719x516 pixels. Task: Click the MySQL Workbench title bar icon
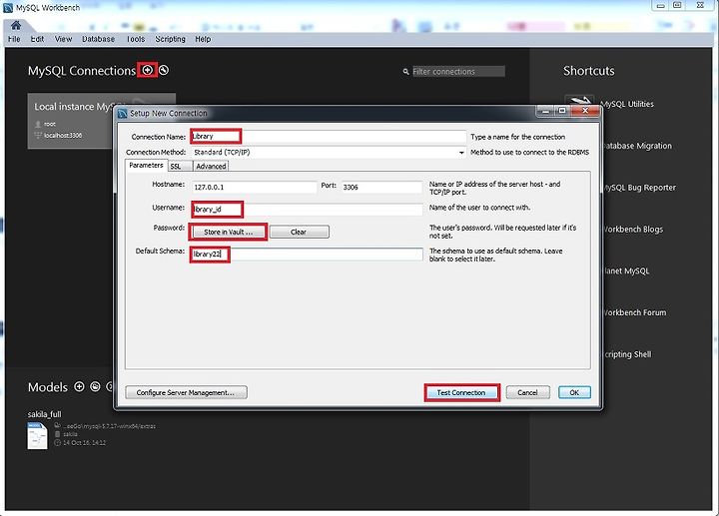click(8, 7)
